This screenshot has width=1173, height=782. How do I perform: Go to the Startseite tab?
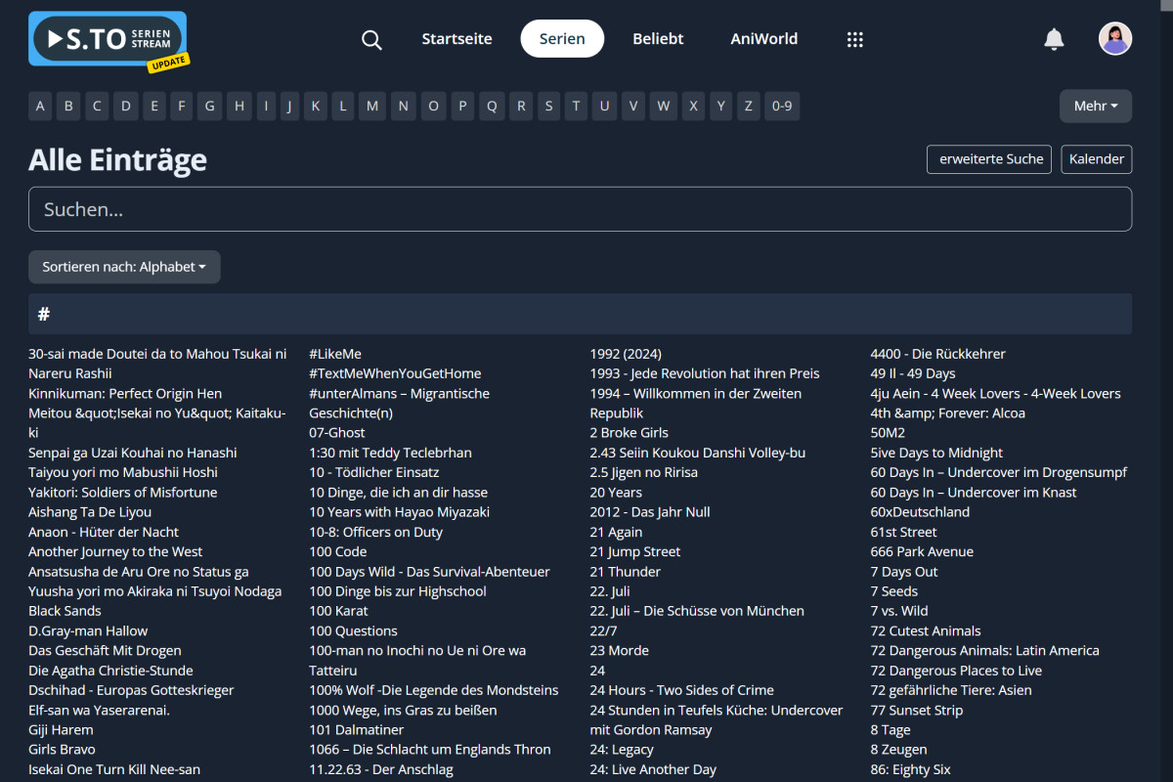coord(456,39)
